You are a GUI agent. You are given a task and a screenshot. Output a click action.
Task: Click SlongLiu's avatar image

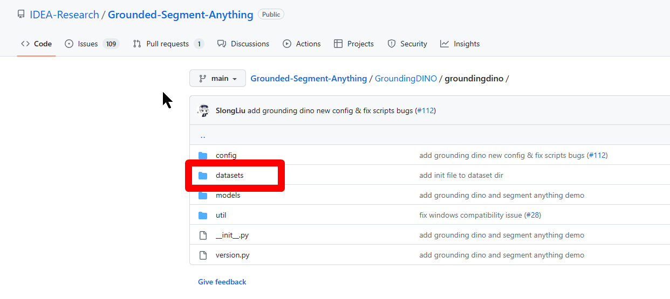204,110
